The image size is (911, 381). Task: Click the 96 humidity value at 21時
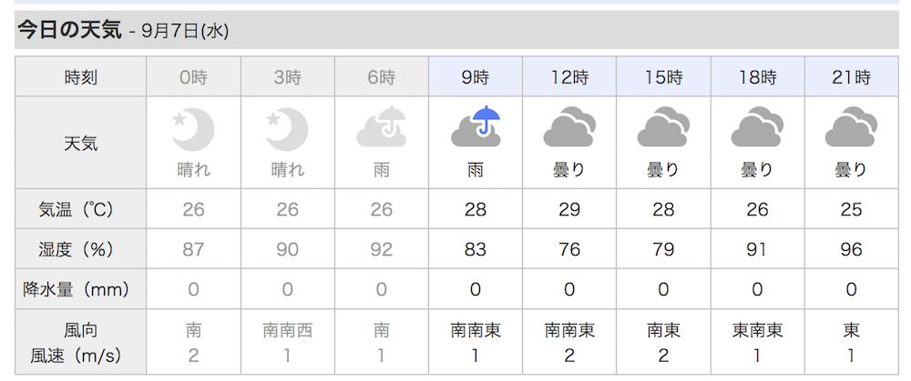(851, 249)
